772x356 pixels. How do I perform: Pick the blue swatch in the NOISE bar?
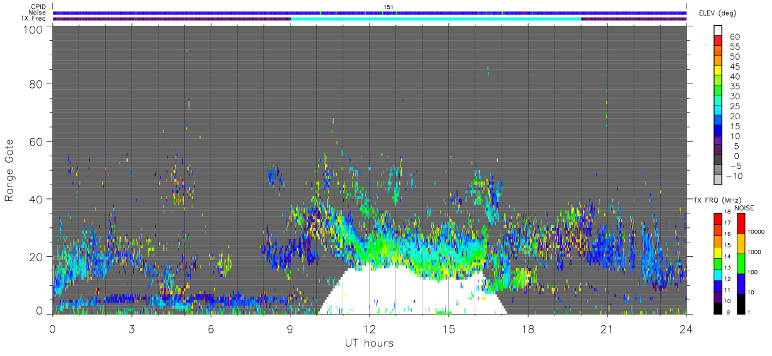(x=741, y=283)
